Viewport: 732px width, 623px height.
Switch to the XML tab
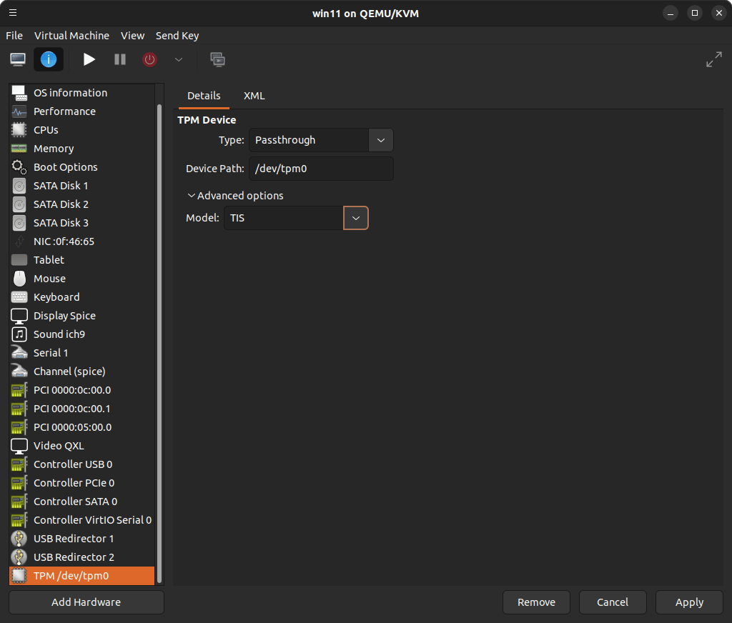(254, 96)
